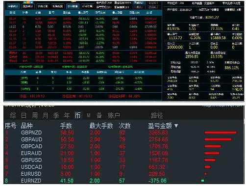Click the sort arrow beside 盈亏金额
246x186 pixels.
pos(176,126)
